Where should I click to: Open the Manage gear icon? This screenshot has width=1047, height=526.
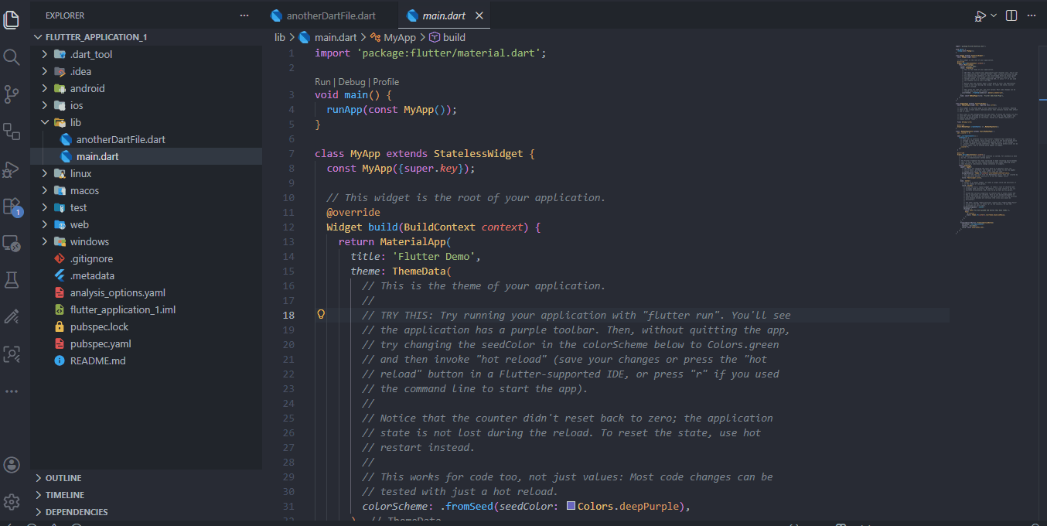click(12, 502)
